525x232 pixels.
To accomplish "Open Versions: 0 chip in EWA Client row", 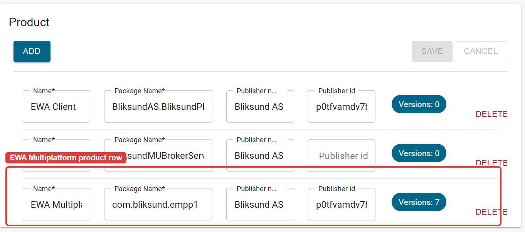I will (x=419, y=104).
